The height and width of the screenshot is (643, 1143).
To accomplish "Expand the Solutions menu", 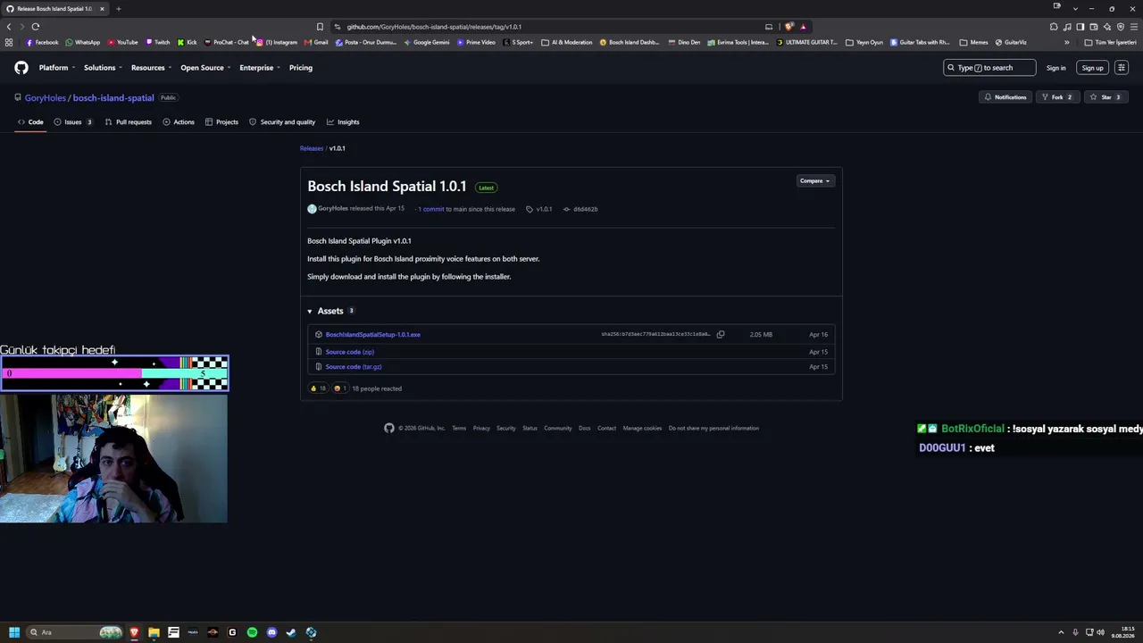I will 103,68.
